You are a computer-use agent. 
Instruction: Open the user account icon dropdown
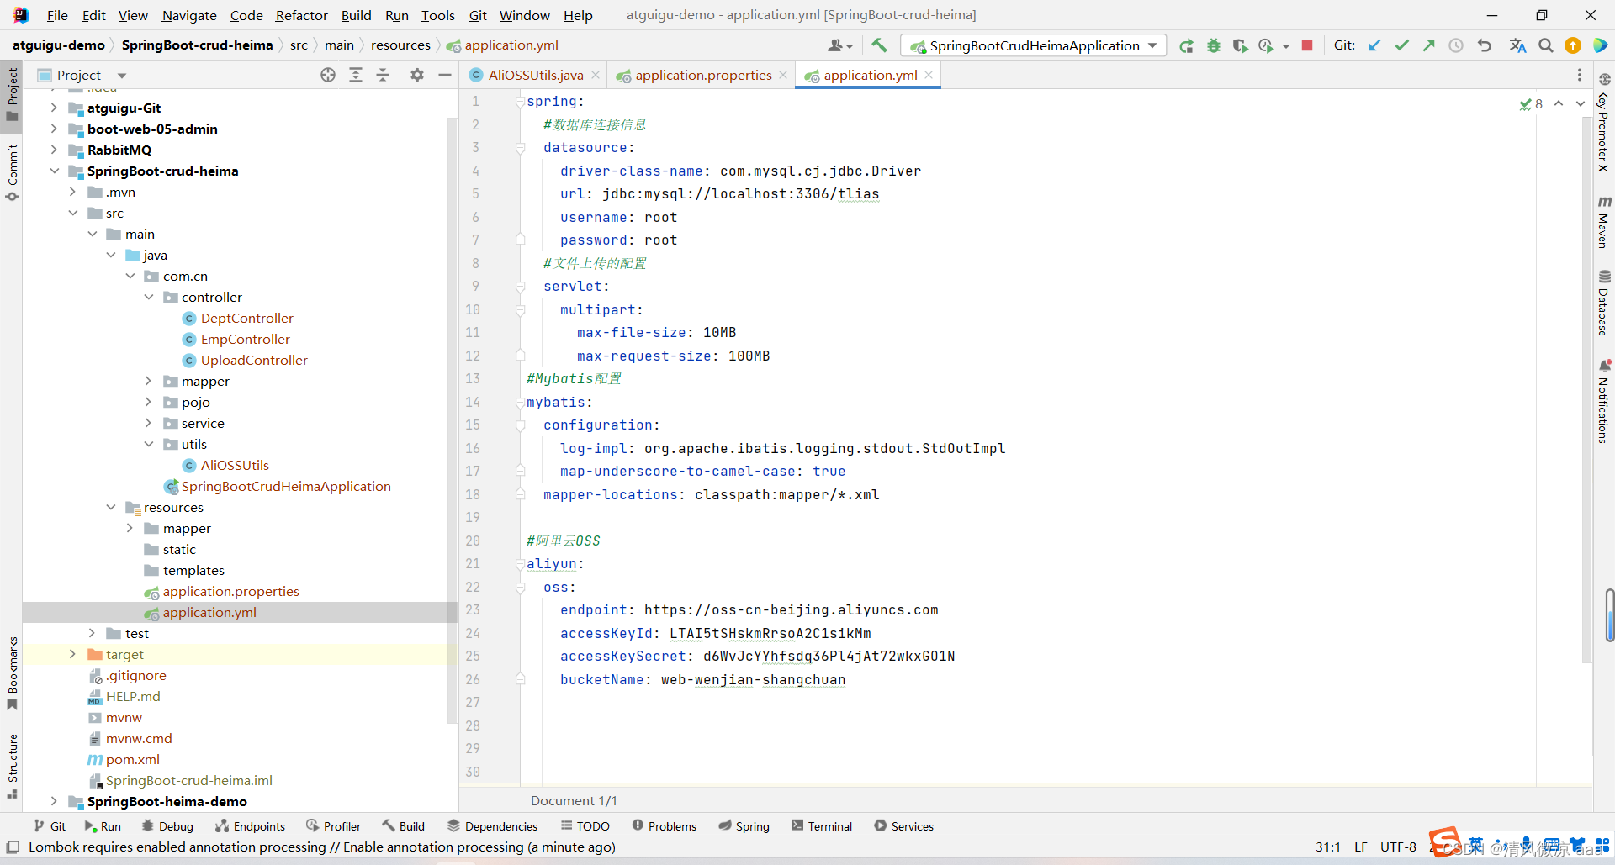coord(840,45)
